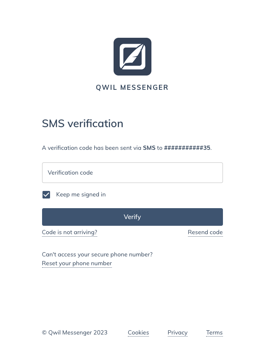Open the 'Reset your phone number' link
Image resolution: width=273 pixels, height=350 pixels.
click(x=77, y=264)
